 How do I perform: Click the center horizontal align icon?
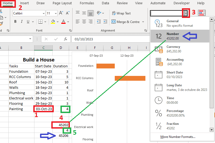coord(84,22)
